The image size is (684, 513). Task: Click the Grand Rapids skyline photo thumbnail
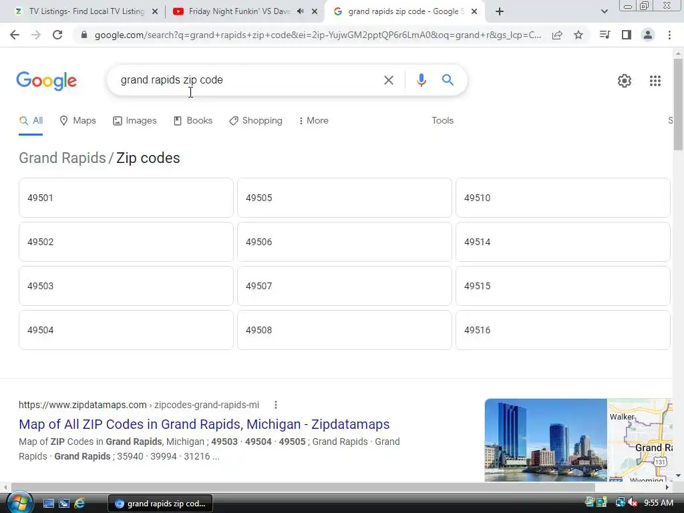(546, 440)
